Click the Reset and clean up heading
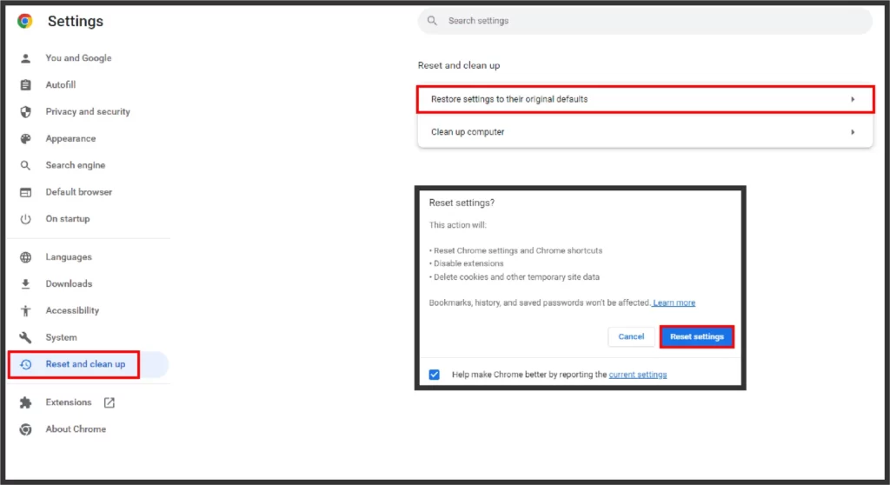Image resolution: width=890 pixels, height=485 pixels. [459, 65]
